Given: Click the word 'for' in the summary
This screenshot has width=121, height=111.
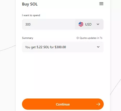Looking at the screenshot, I should coord(52,47).
